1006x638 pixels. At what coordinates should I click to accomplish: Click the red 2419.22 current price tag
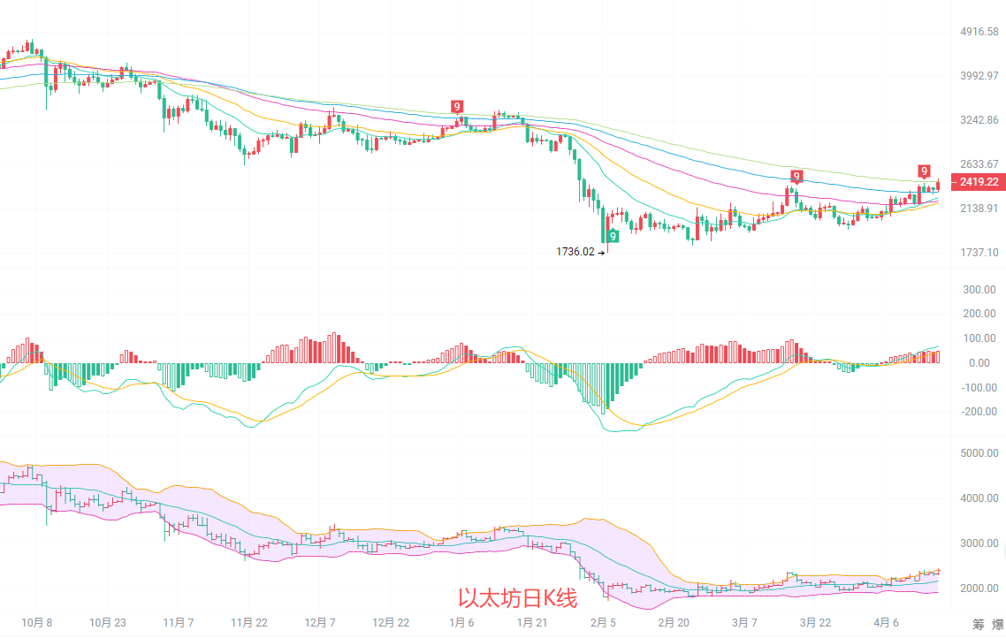pos(978,182)
